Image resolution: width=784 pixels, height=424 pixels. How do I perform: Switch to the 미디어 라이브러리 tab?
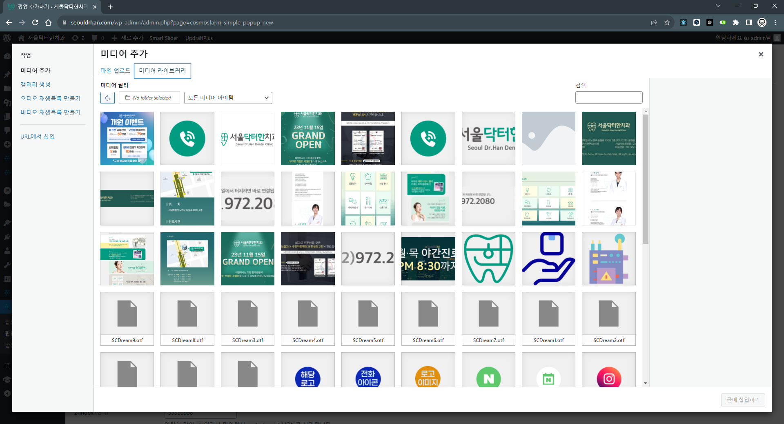pyautogui.click(x=162, y=71)
